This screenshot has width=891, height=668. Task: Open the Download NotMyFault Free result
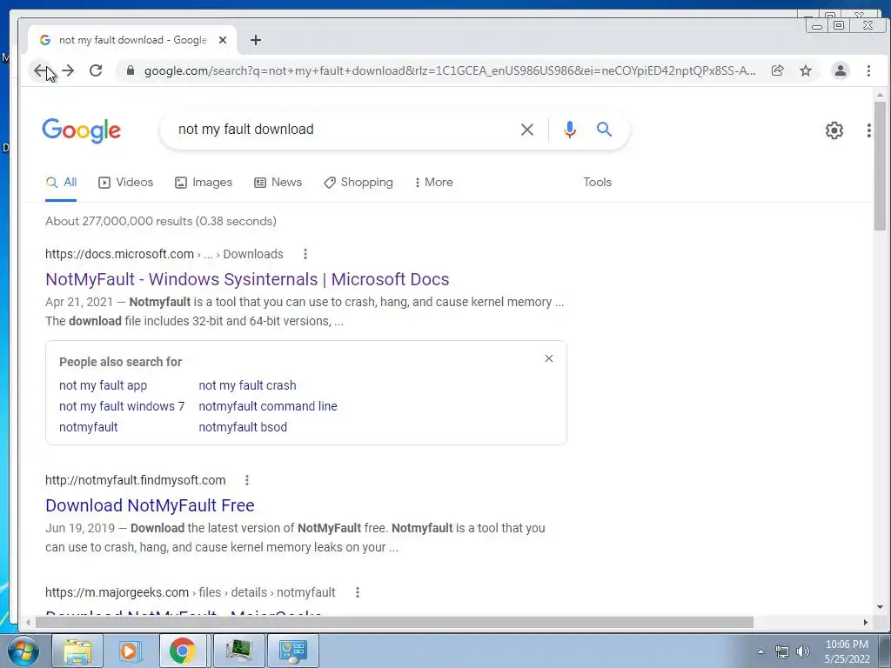click(150, 505)
